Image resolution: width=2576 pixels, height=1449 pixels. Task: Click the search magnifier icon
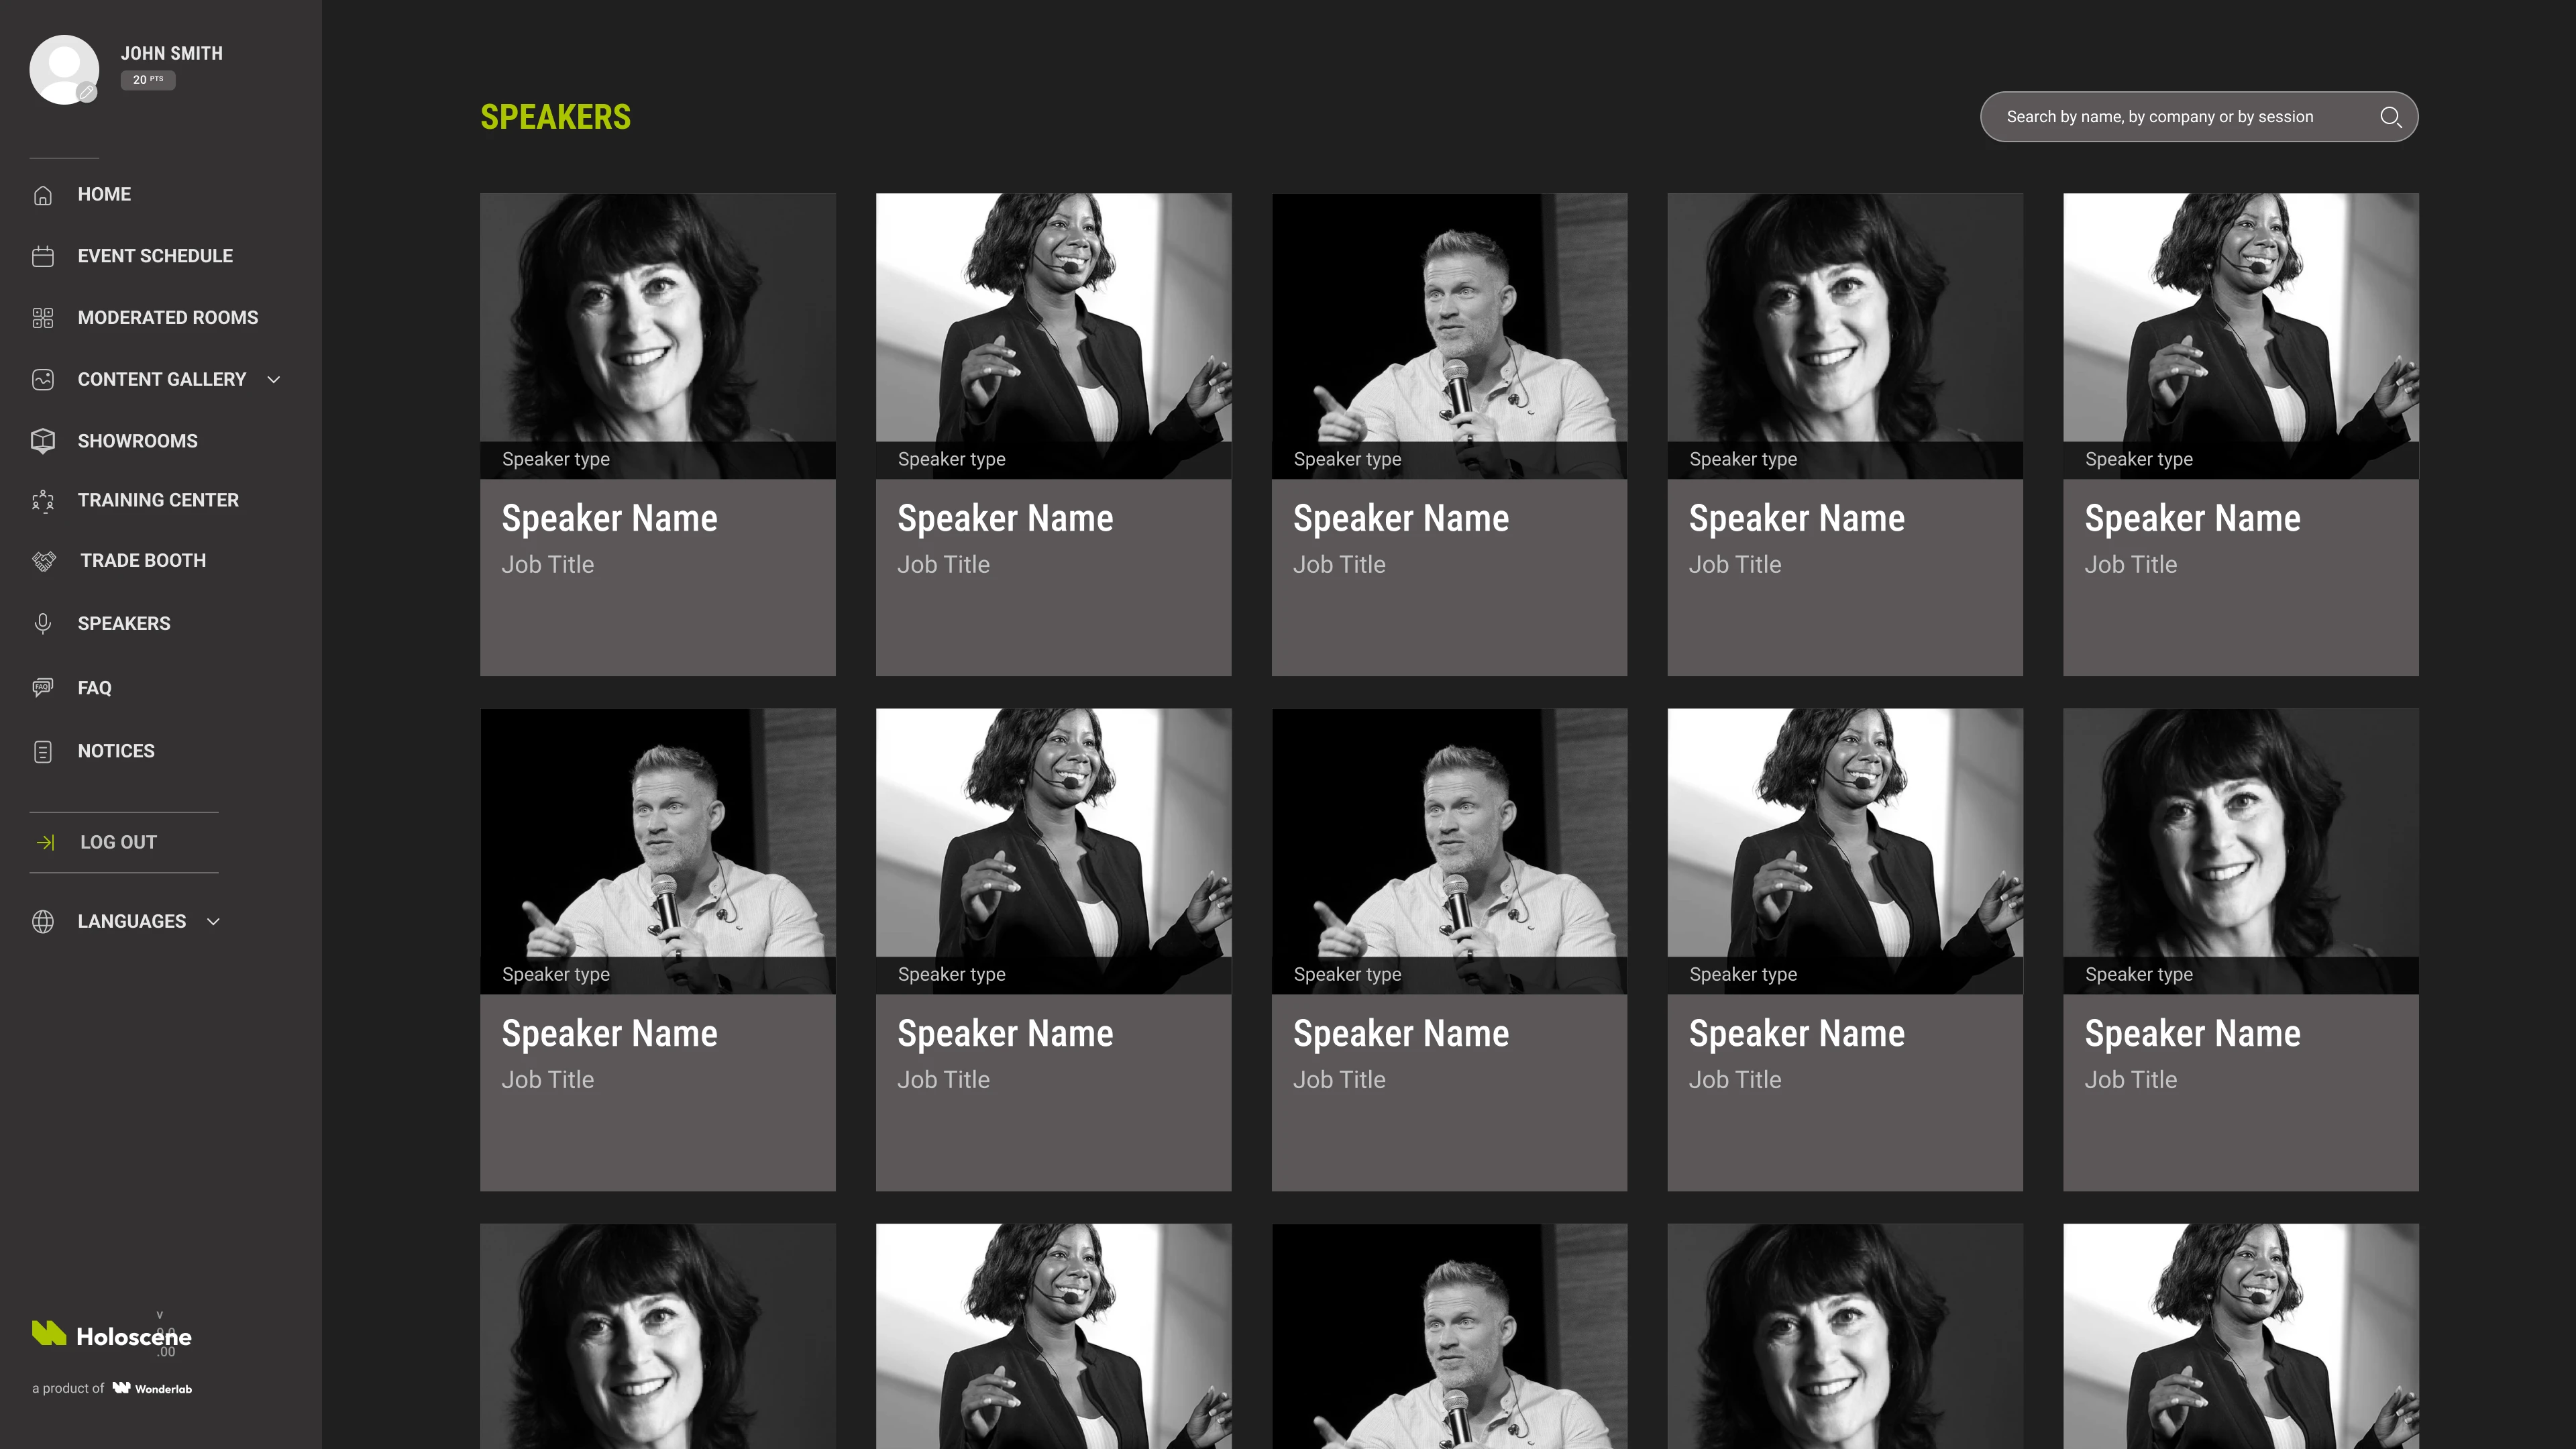(2390, 117)
